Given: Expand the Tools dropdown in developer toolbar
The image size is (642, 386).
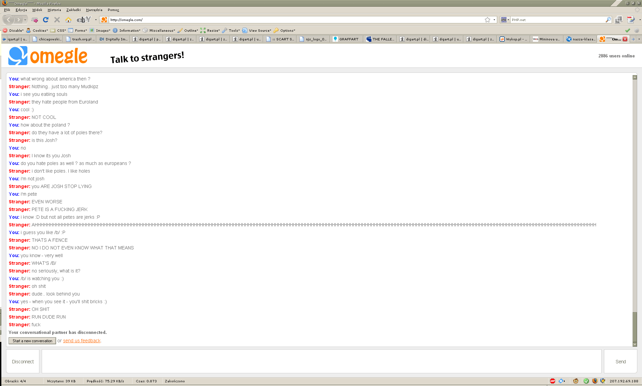Looking at the screenshot, I should 231,30.
